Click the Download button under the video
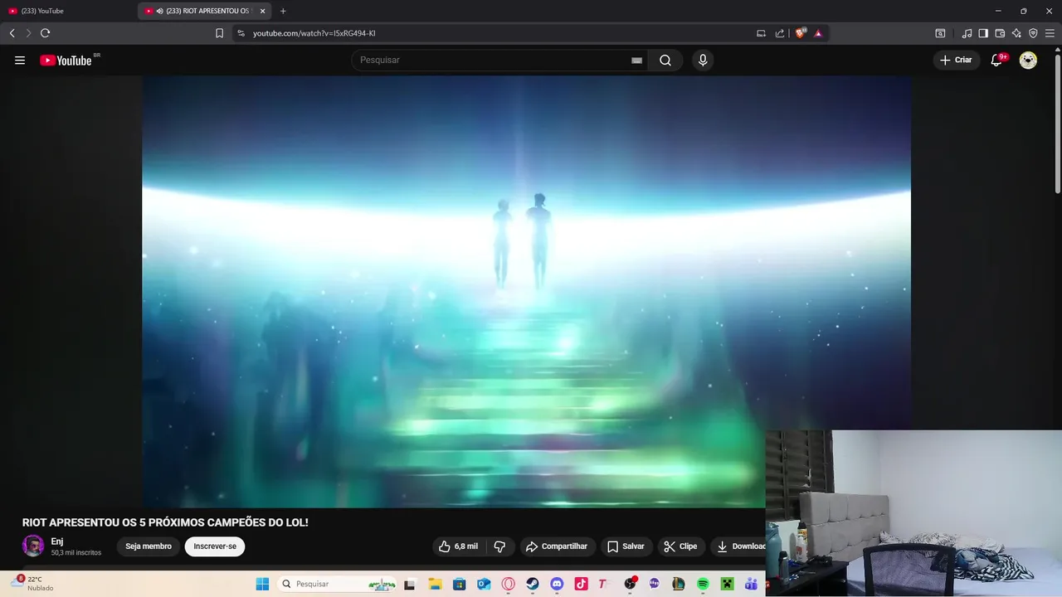The width and height of the screenshot is (1062, 597). (x=740, y=546)
